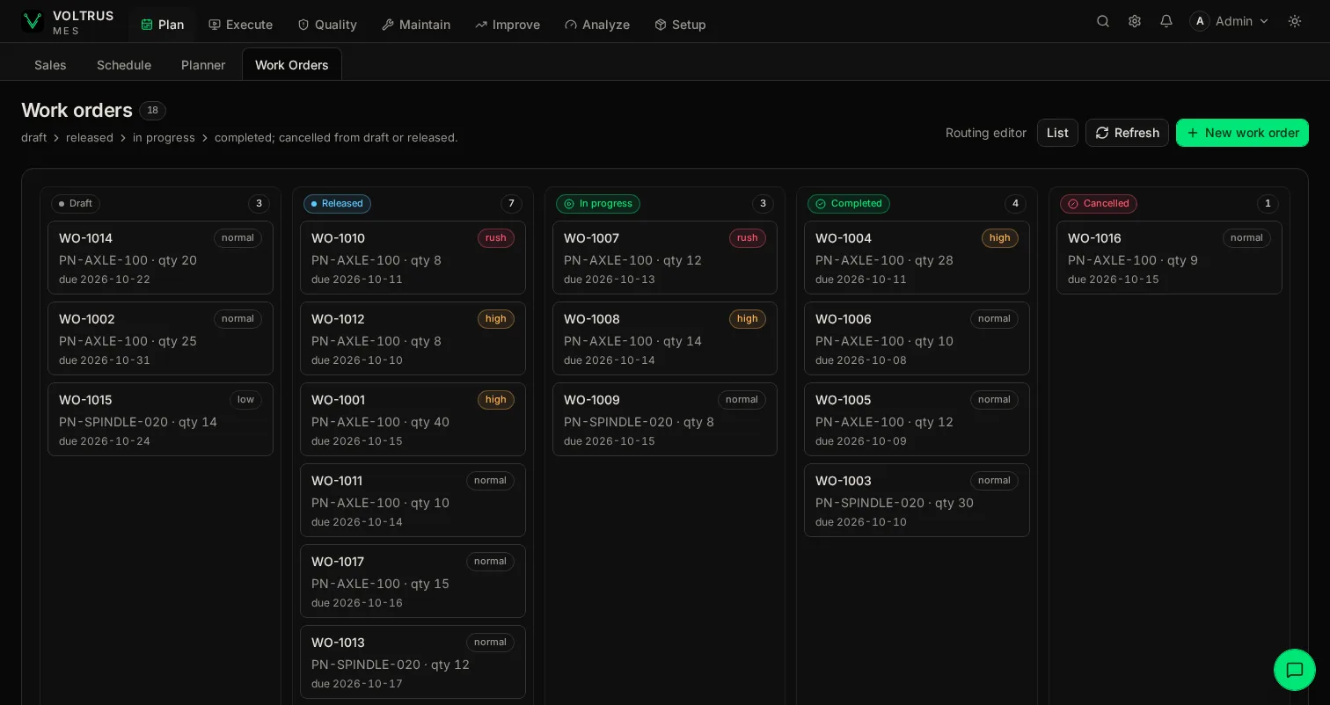This screenshot has width=1330, height=705.
Task: Click the low badge on WO-1015
Action: 245,400
